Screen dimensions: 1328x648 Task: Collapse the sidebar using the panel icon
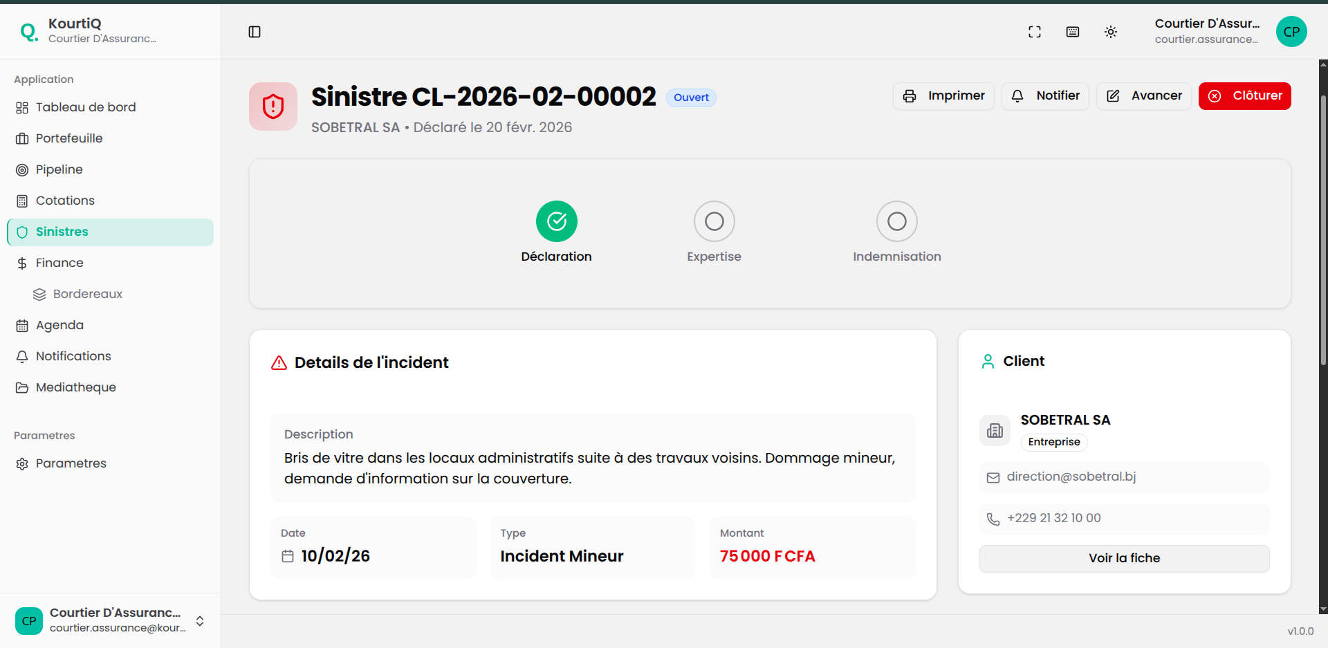coord(255,32)
